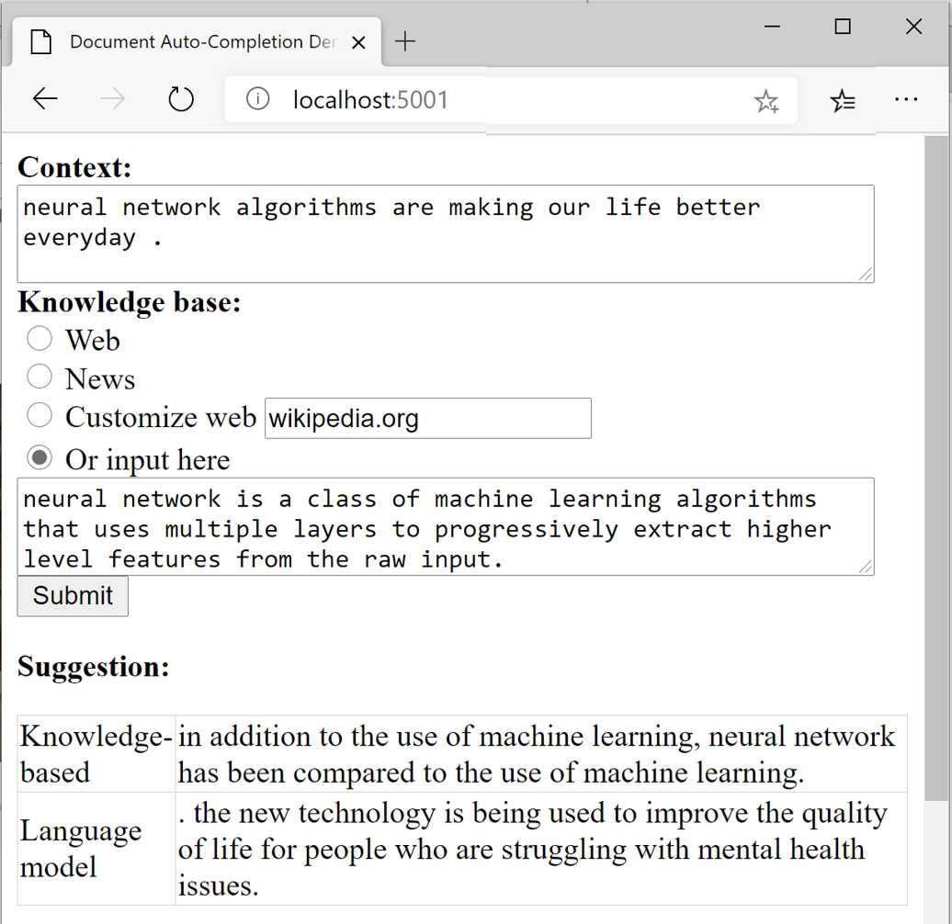The height and width of the screenshot is (924, 952).
Task: Click the 'Language model' table cell
Action: (96, 849)
